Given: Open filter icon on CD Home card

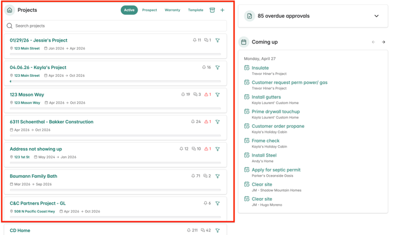Looking at the screenshot, I should [217, 230].
